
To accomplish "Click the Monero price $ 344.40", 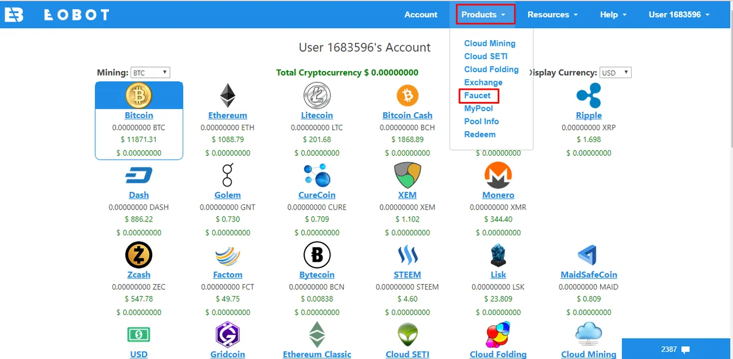I will [498, 219].
